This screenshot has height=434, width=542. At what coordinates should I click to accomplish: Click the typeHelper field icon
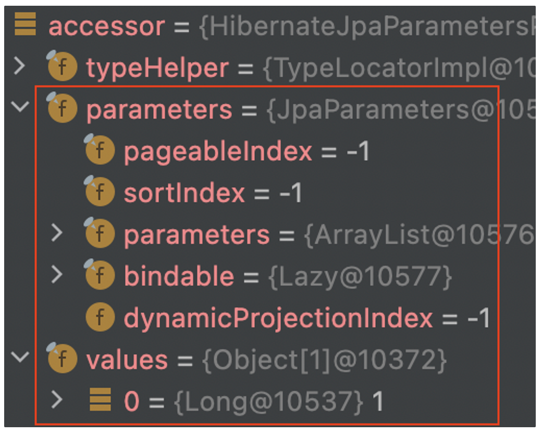62,66
